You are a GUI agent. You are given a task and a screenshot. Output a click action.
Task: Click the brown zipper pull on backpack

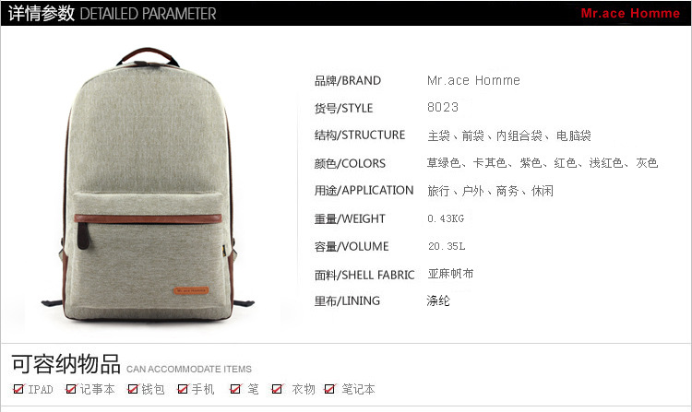pyautogui.click(x=82, y=236)
